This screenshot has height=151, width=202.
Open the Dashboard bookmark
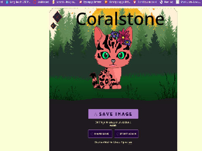(x=41, y=2)
